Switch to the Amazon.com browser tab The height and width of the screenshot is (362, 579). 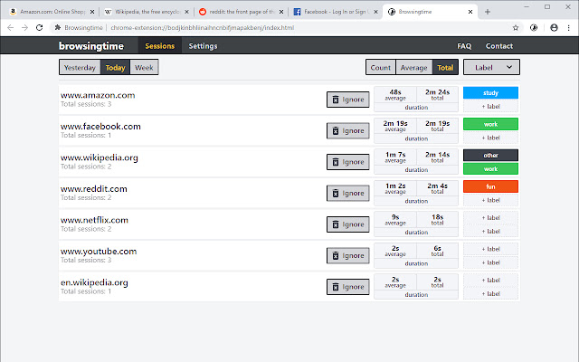(x=52, y=12)
